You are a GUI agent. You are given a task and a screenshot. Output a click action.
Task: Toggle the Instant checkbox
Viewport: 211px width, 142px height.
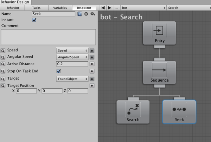tap(34, 20)
